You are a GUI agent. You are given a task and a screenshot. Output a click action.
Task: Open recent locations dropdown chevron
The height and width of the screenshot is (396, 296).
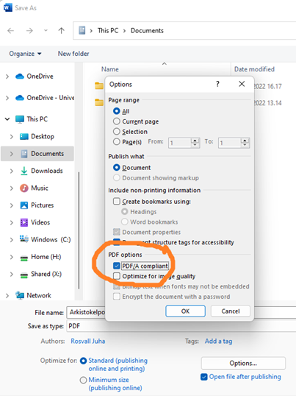pos(46,31)
